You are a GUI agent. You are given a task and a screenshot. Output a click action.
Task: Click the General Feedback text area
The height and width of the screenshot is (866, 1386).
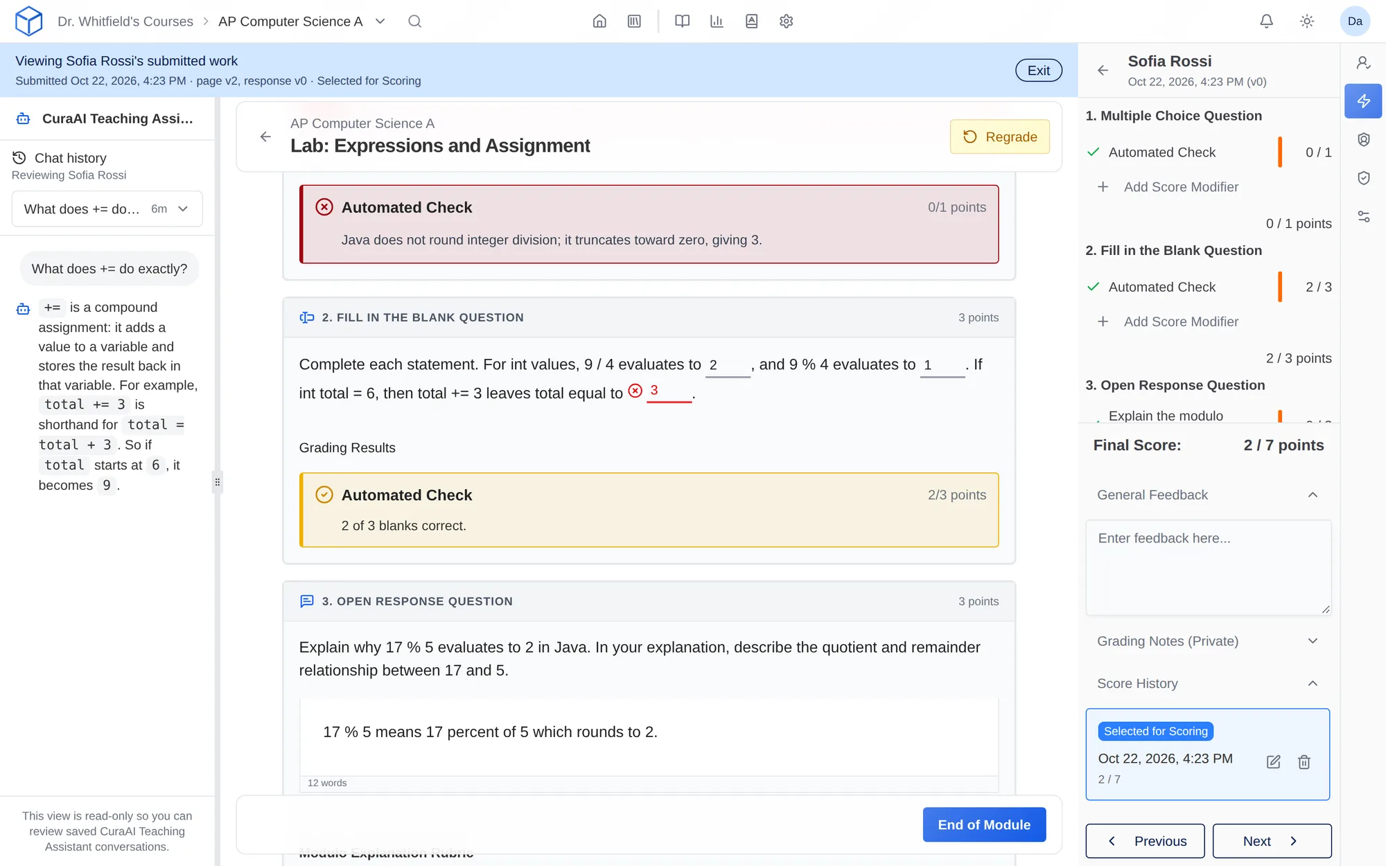pos(1208,567)
